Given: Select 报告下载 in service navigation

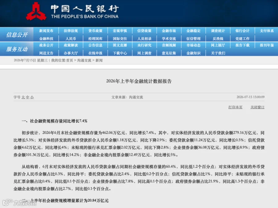Looking at the screenshot, I should click(242, 45).
